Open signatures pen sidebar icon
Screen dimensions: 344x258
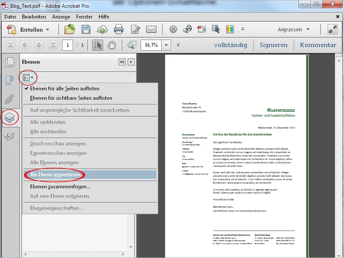coord(9,136)
